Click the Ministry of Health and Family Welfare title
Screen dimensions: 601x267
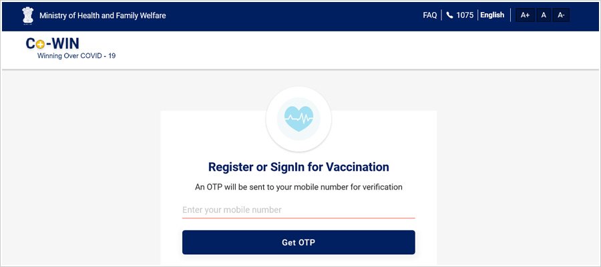(x=103, y=16)
